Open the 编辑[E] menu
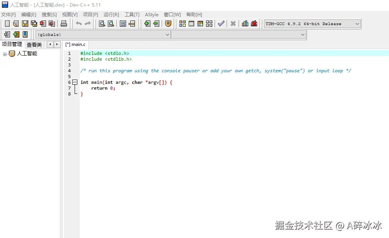The image size is (389, 238). pos(29,15)
